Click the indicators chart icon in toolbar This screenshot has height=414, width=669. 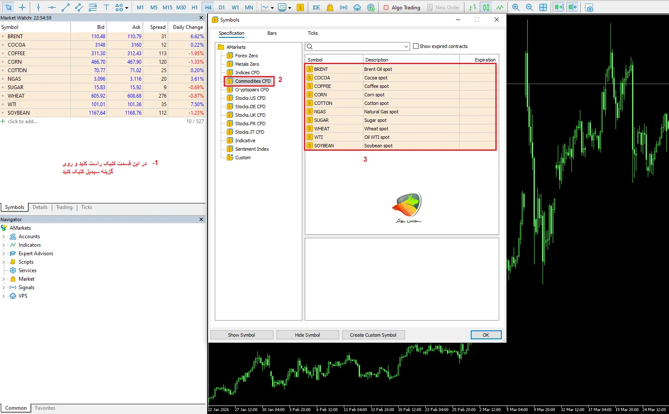282,7
